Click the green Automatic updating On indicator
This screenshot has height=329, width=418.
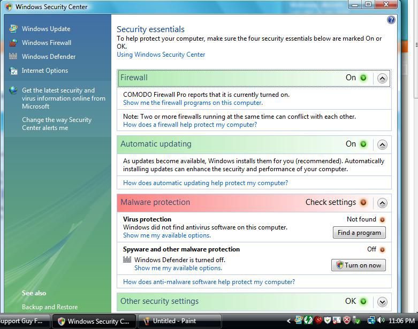coord(363,144)
